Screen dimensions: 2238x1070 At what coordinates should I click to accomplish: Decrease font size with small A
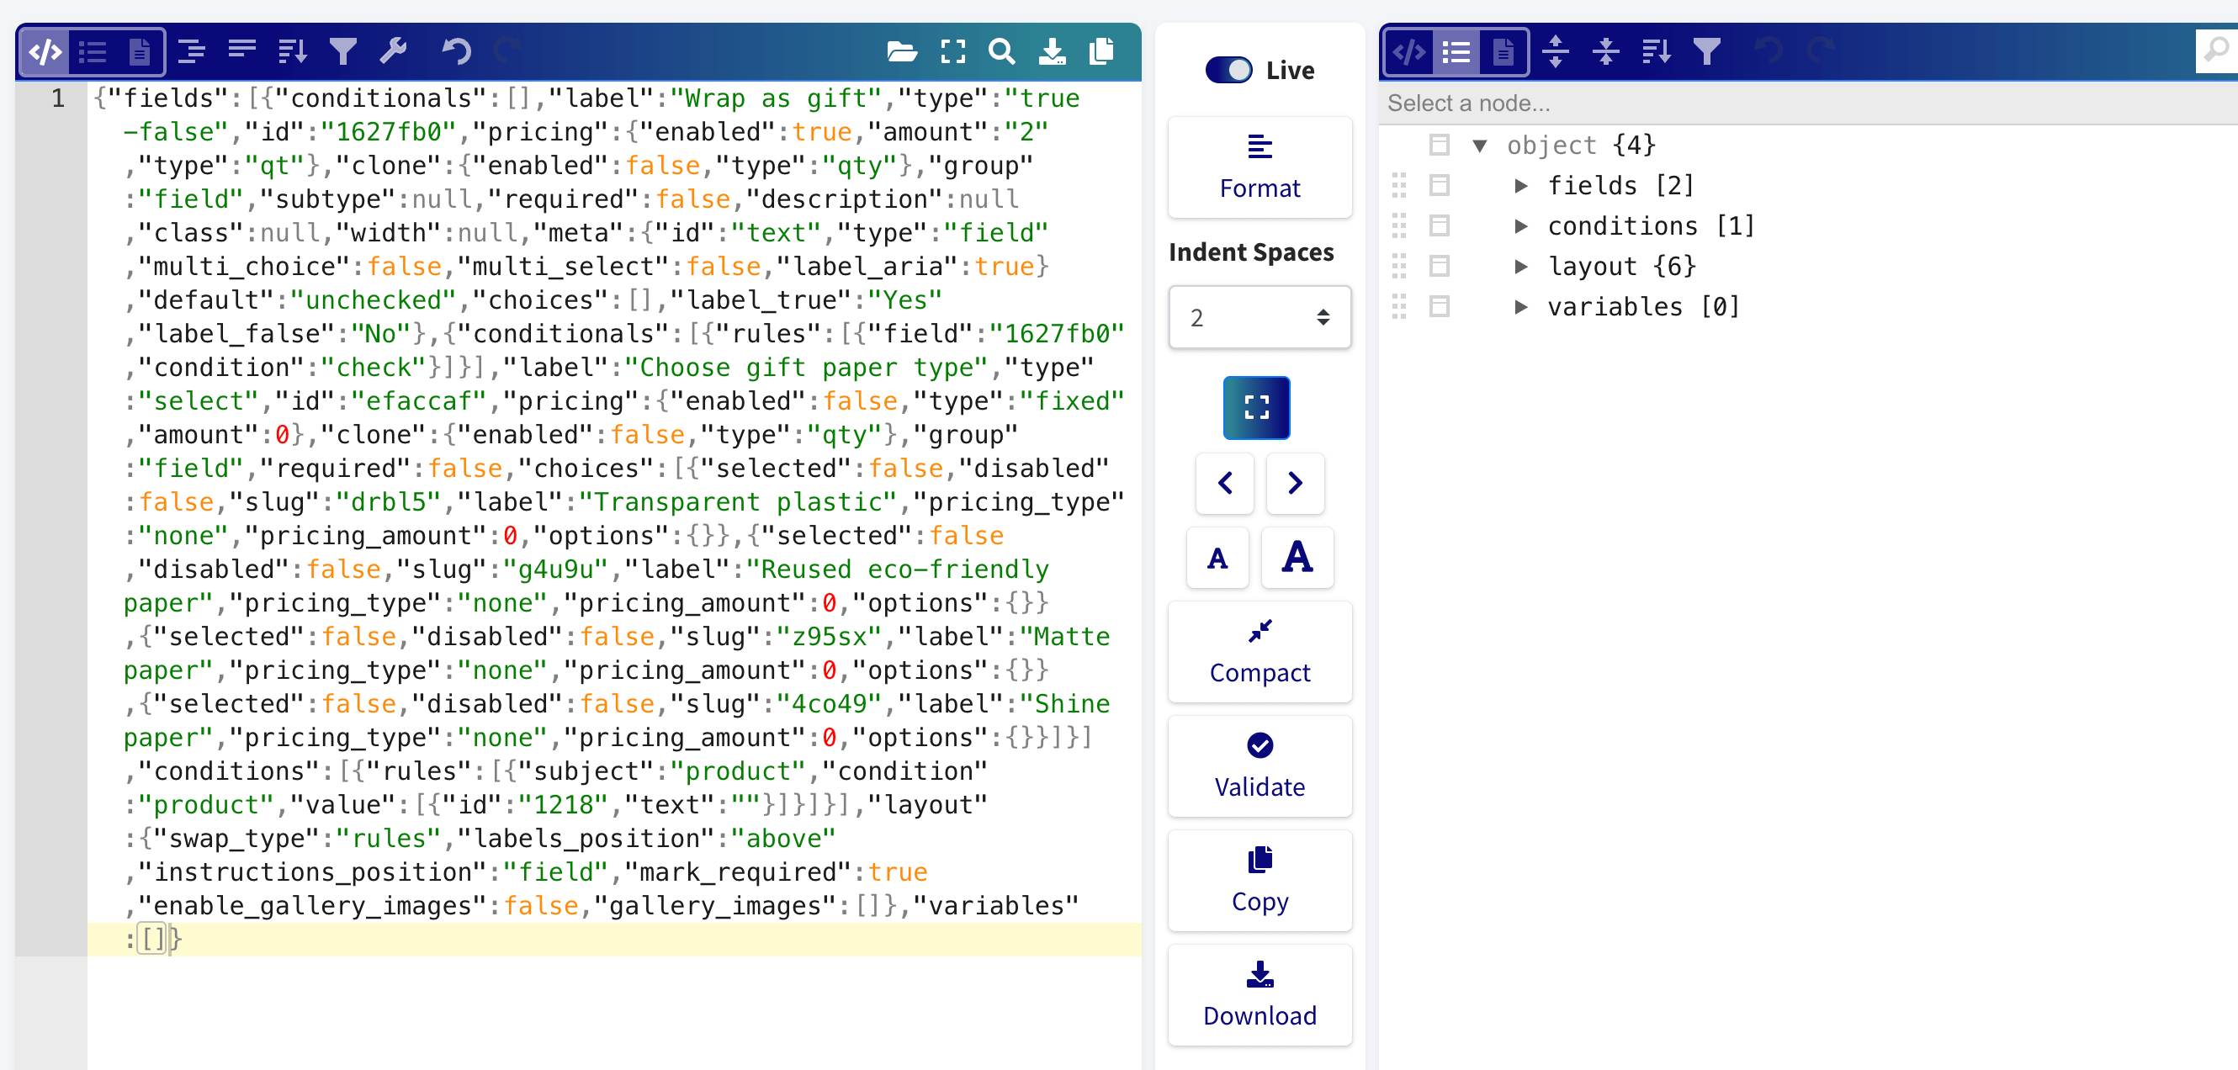pos(1218,558)
